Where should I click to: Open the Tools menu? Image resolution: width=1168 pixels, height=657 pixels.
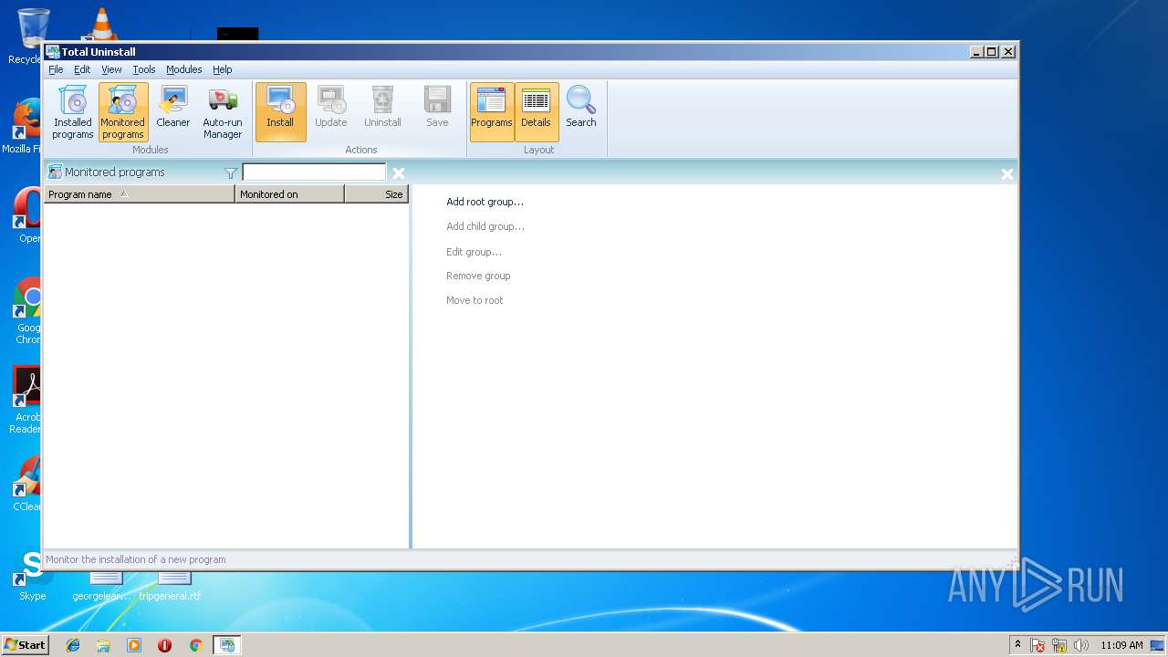click(144, 69)
